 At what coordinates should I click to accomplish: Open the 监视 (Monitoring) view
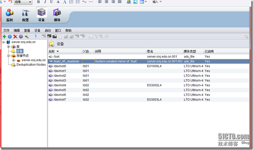point(9,15)
